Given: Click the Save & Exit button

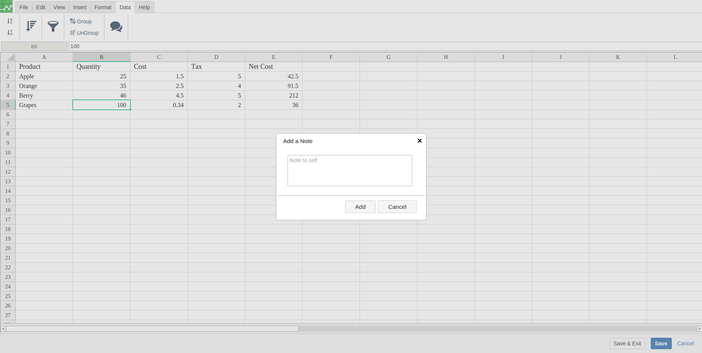Looking at the screenshot, I should point(627,343).
